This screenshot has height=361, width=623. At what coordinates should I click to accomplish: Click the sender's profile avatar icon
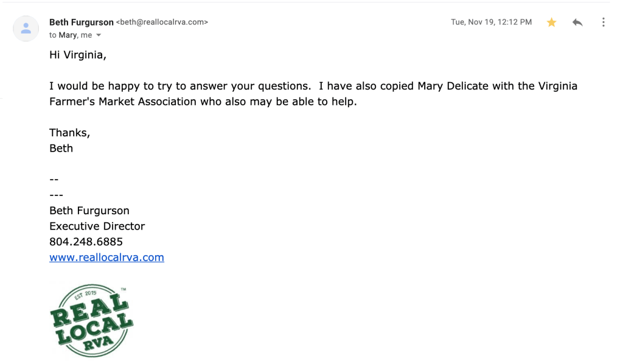pyautogui.click(x=26, y=29)
